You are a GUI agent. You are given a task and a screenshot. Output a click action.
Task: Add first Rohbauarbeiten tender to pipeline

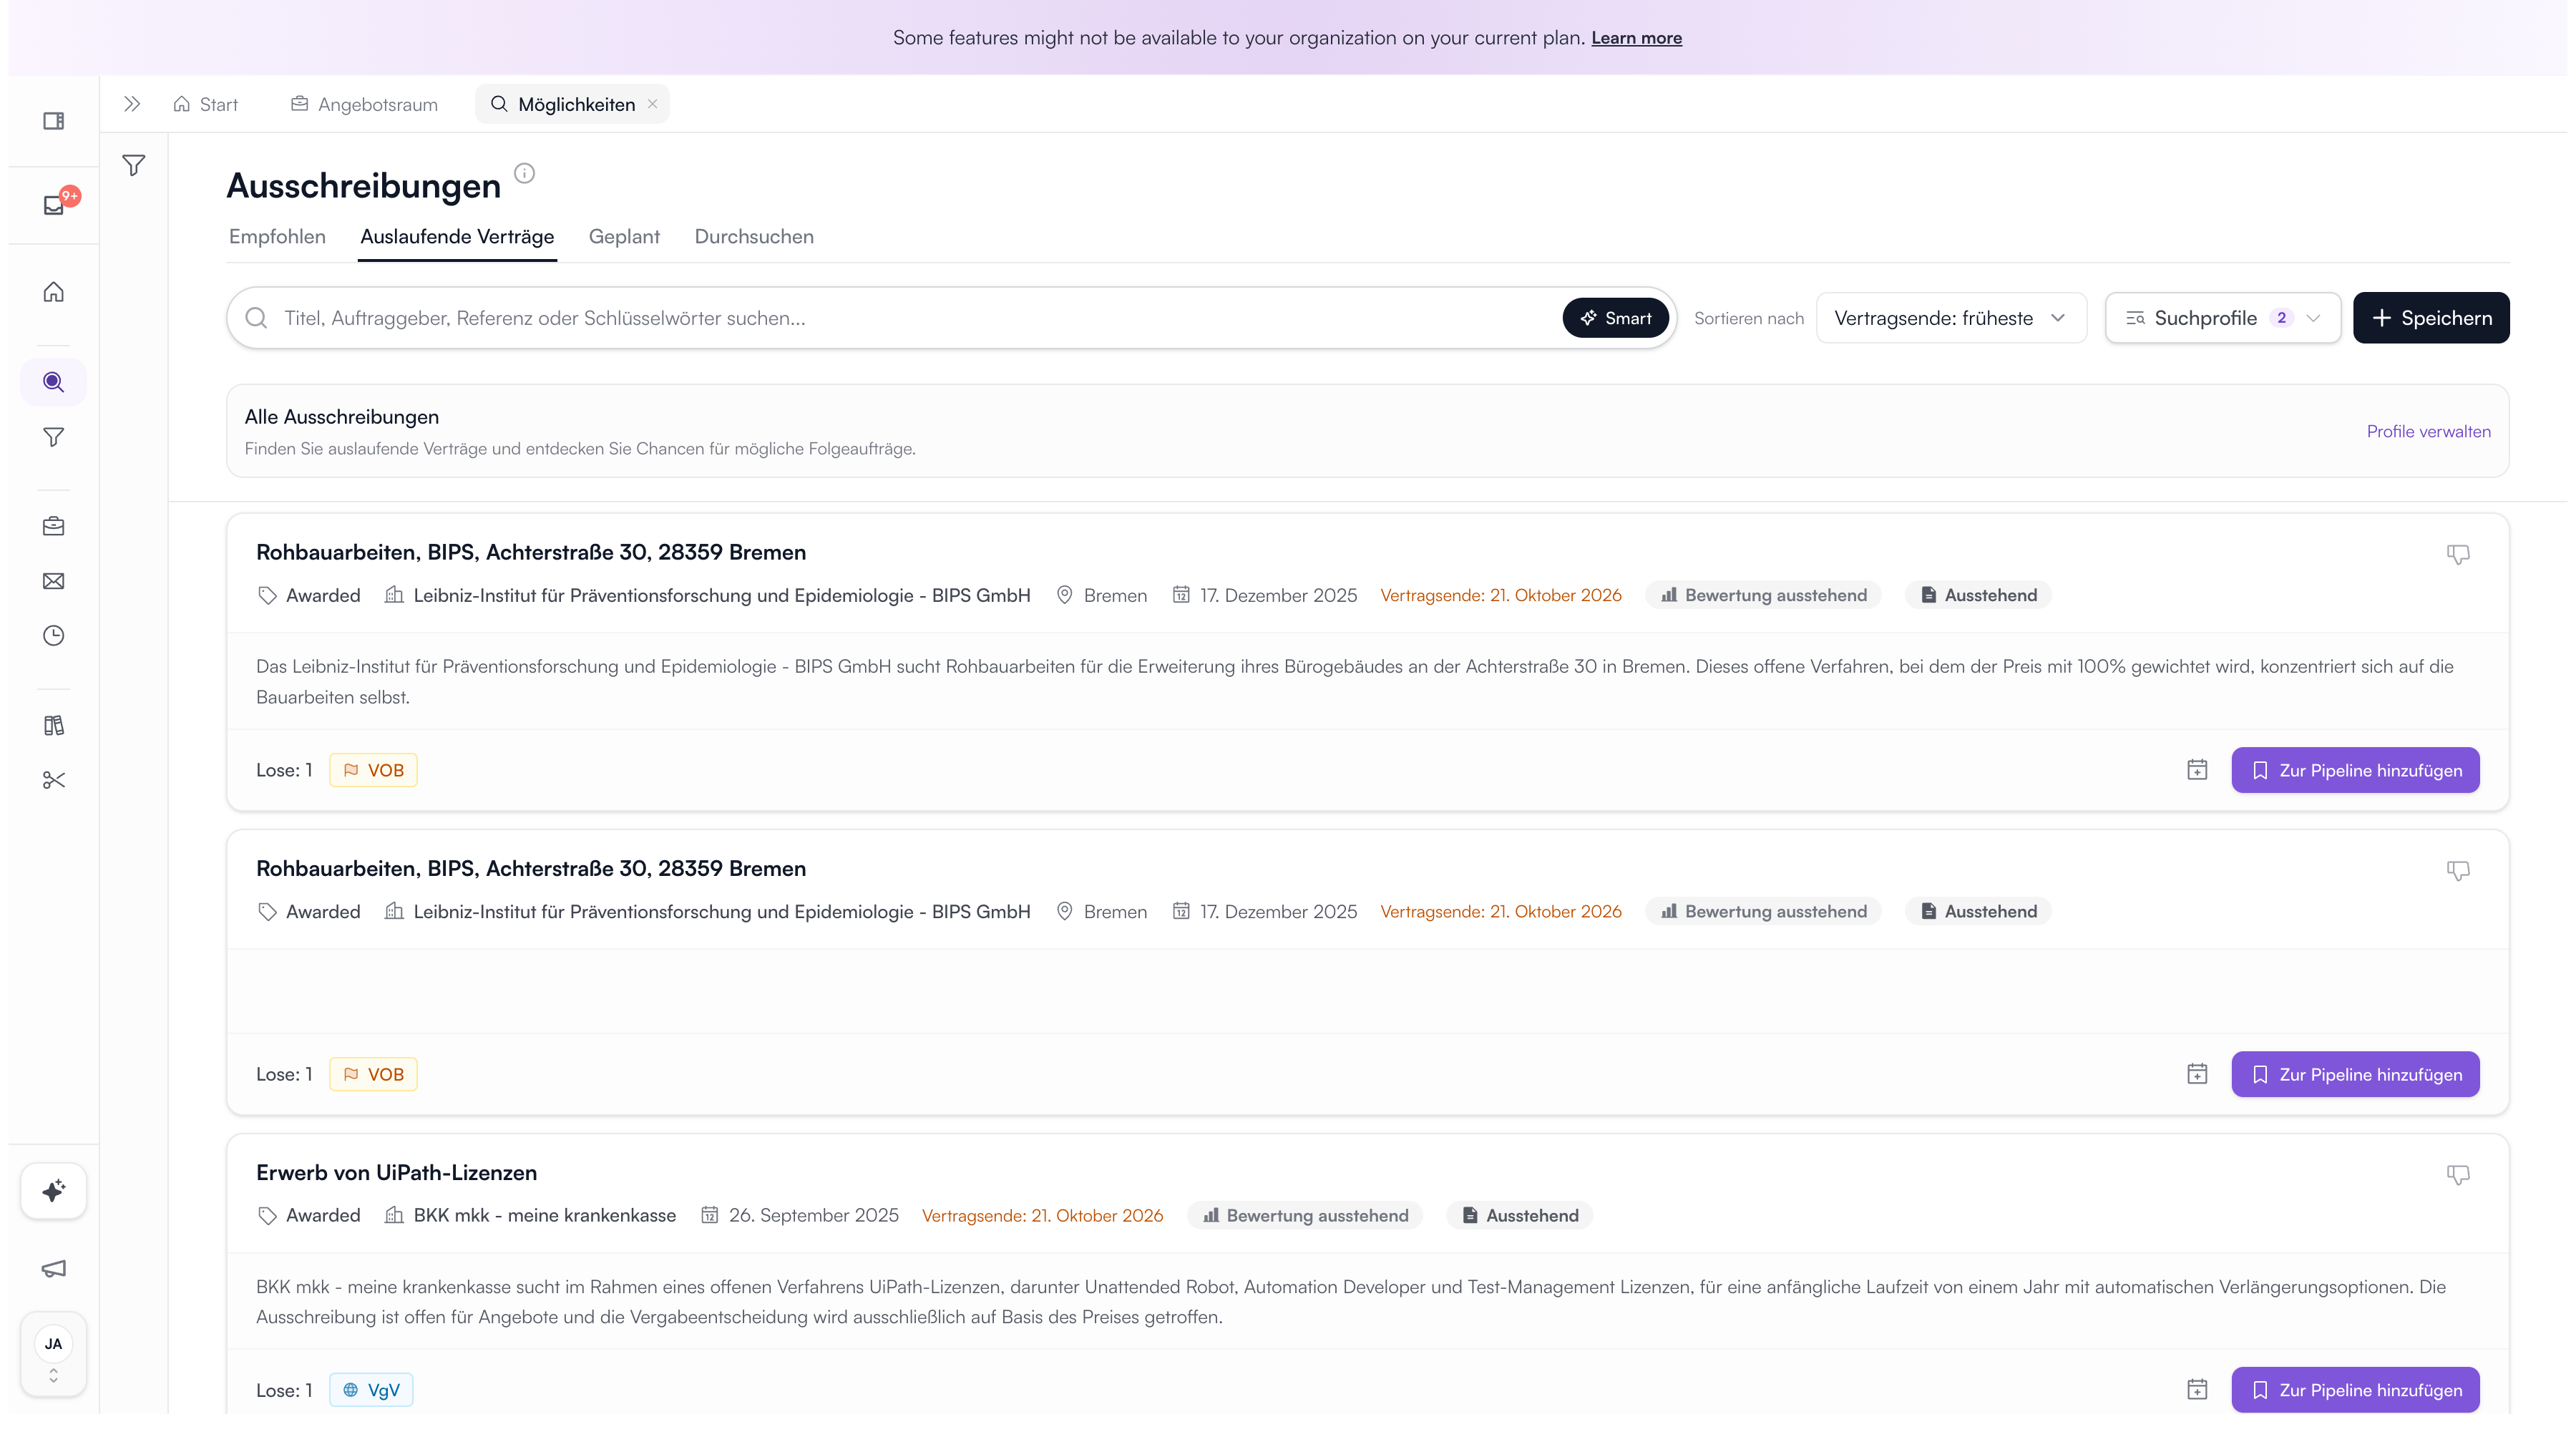coord(2355,770)
